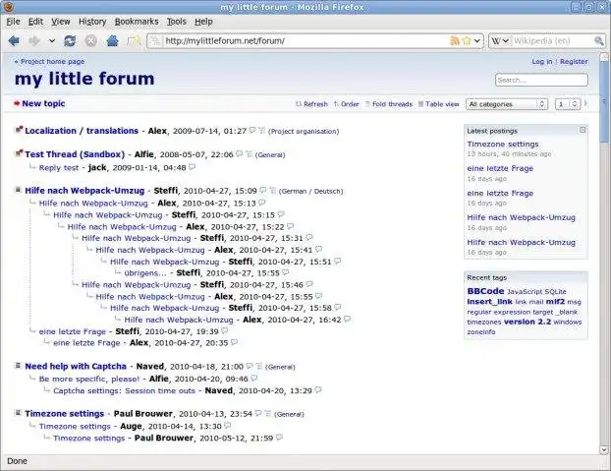Open the Reply test posting
611x471 pixels.
click(59, 168)
